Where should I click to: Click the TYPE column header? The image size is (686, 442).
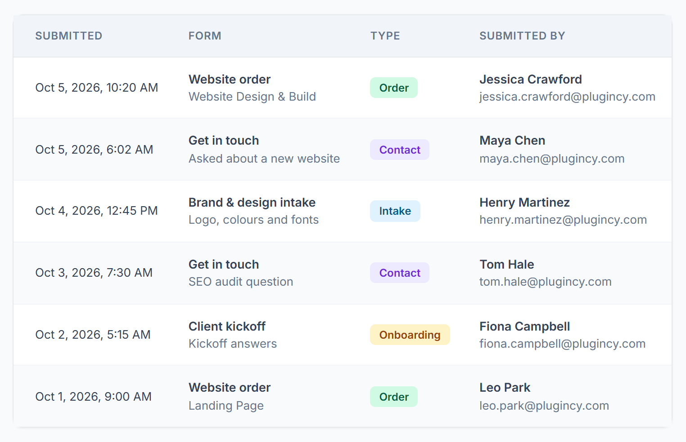[x=385, y=36]
